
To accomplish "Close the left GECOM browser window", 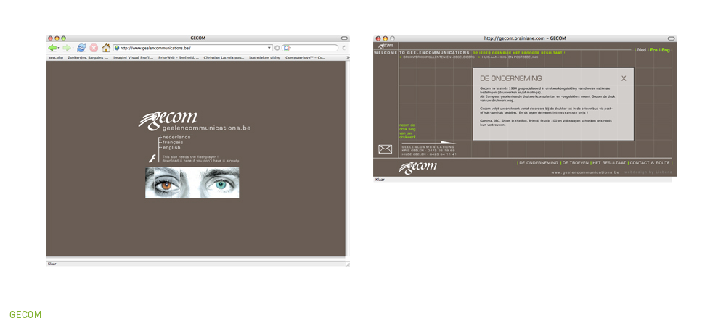I will click(x=51, y=38).
